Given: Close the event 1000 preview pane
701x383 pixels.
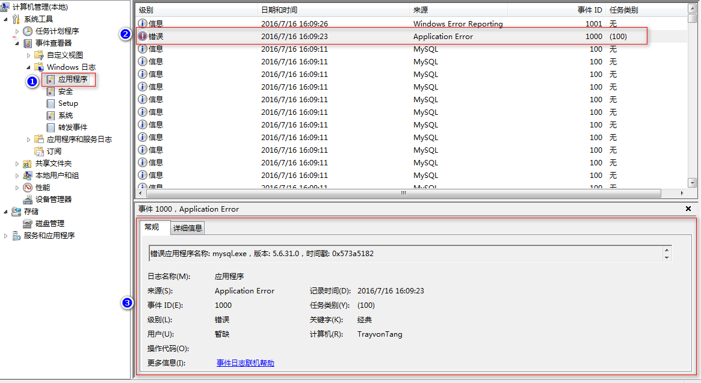Looking at the screenshot, I should pyautogui.click(x=688, y=209).
